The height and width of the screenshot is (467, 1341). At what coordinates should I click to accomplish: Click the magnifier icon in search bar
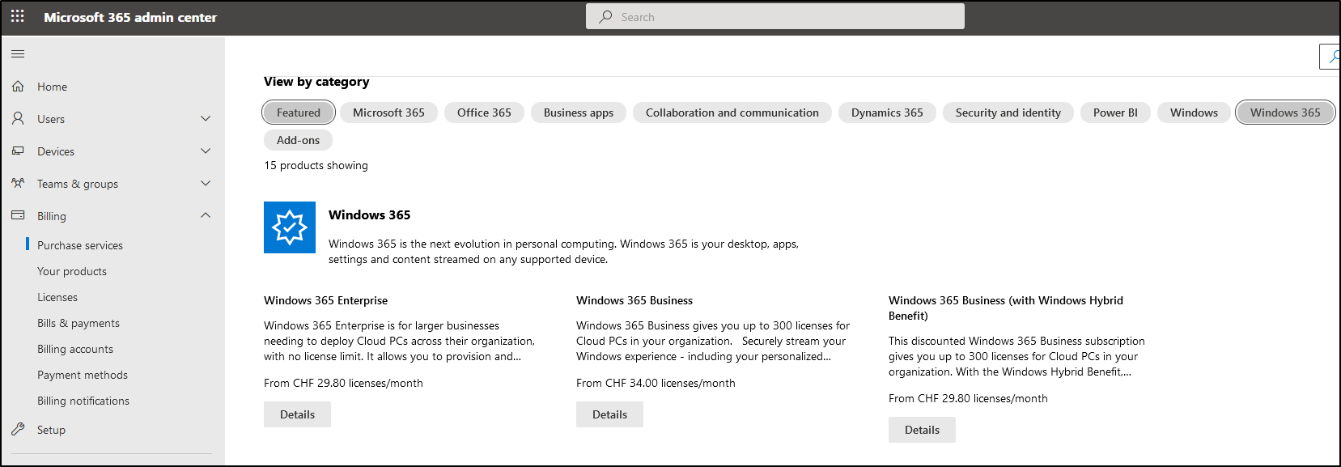(x=605, y=16)
